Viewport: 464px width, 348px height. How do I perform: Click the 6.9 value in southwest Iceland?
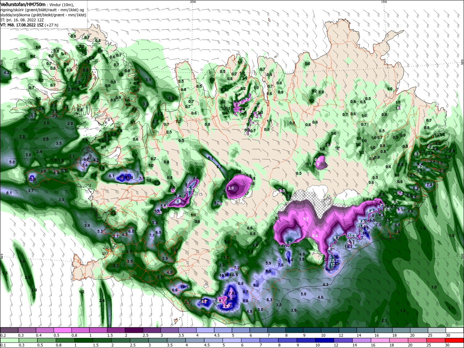[158, 232]
